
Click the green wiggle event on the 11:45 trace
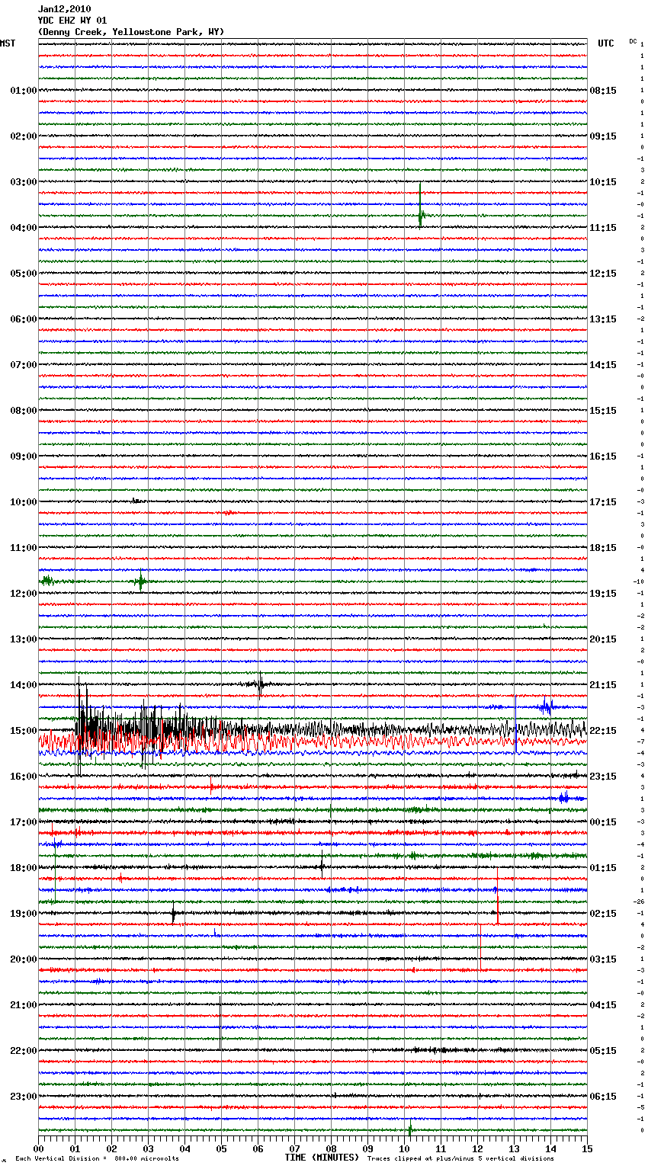click(140, 581)
